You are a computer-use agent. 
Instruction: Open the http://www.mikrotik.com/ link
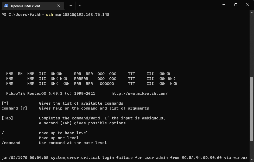coord(139,93)
